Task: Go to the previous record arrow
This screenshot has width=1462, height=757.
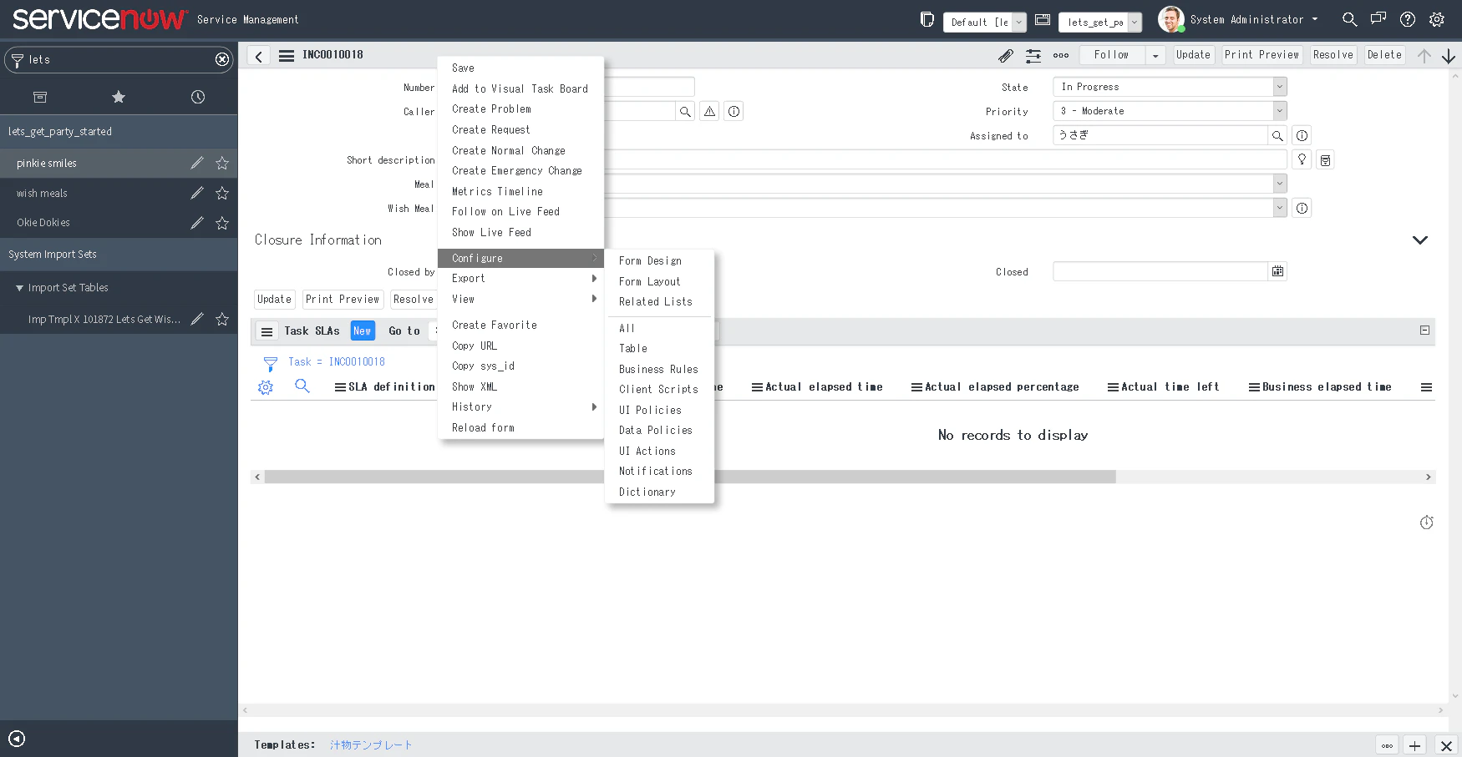Action: click(x=1424, y=56)
